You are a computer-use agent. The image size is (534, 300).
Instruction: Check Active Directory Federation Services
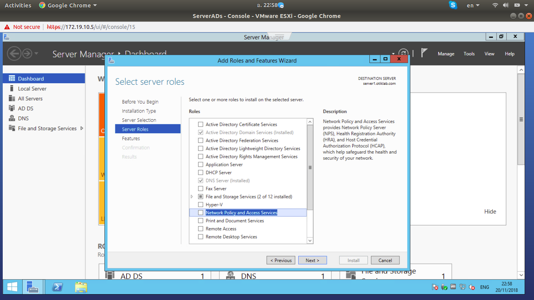[201, 140]
